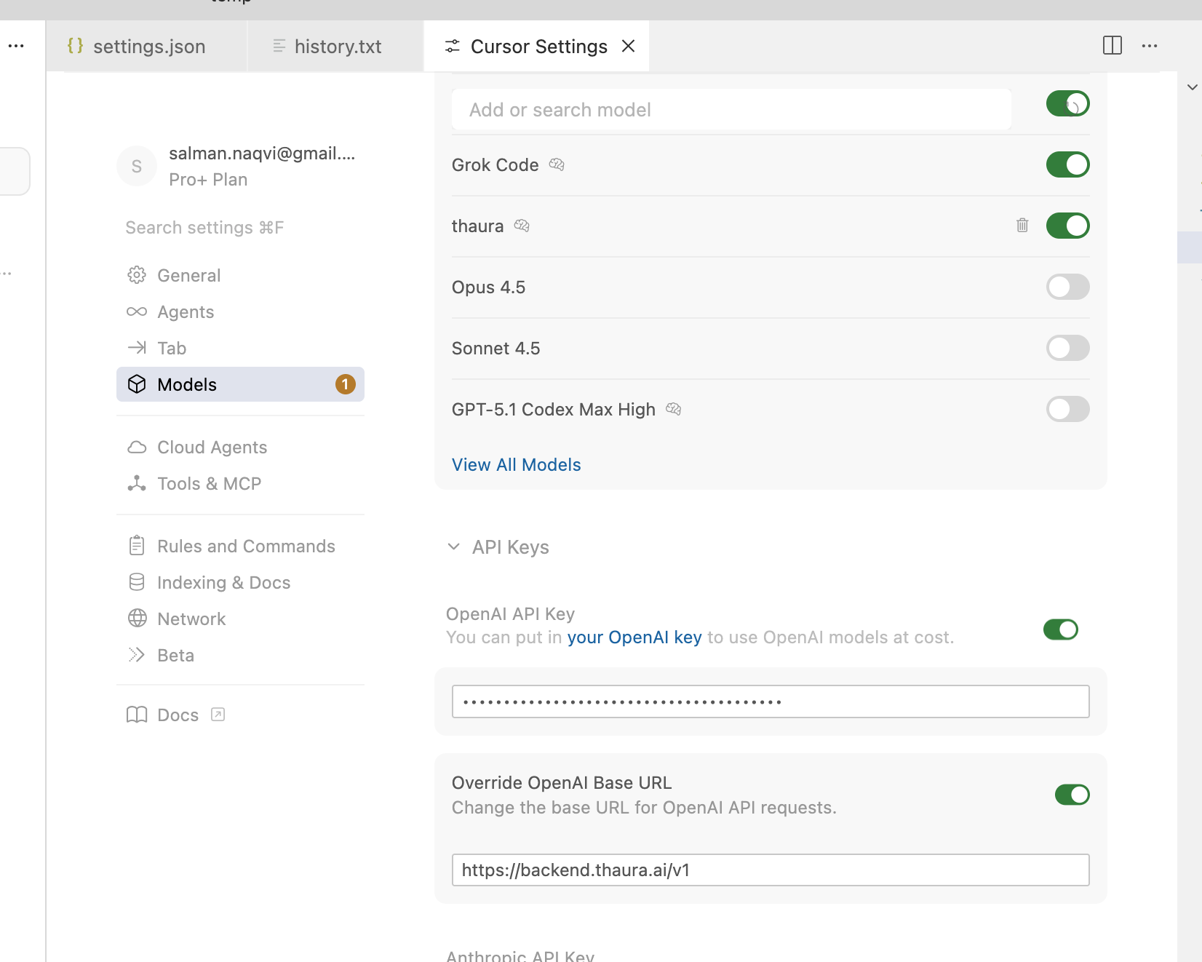Turn off the OpenAI API Key toggle
This screenshot has height=962, width=1202.
click(x=1060, y=629)
